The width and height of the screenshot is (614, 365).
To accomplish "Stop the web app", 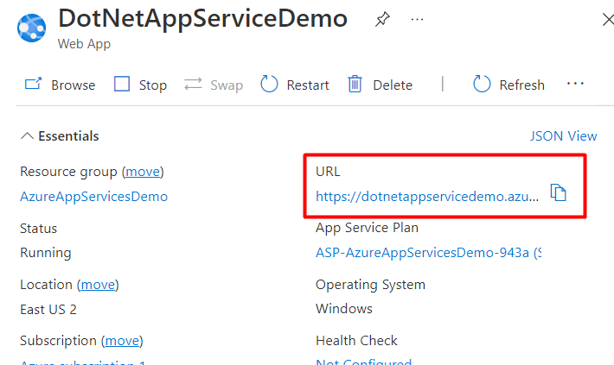I will 140,85.
